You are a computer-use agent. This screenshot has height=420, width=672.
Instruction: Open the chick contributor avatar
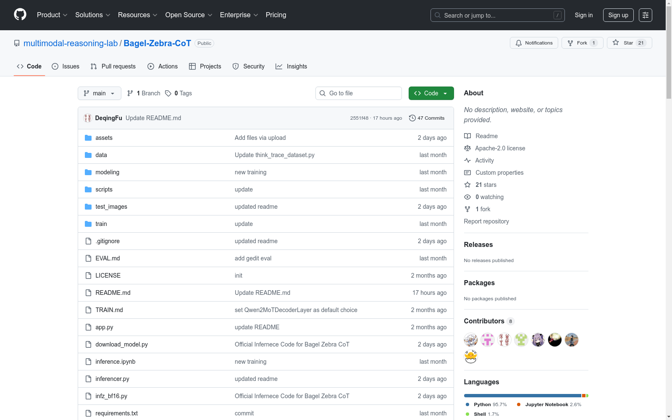(x=471, y=357)
